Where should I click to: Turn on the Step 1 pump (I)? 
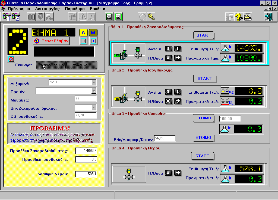pyautogui.click(x=178, y=49)
